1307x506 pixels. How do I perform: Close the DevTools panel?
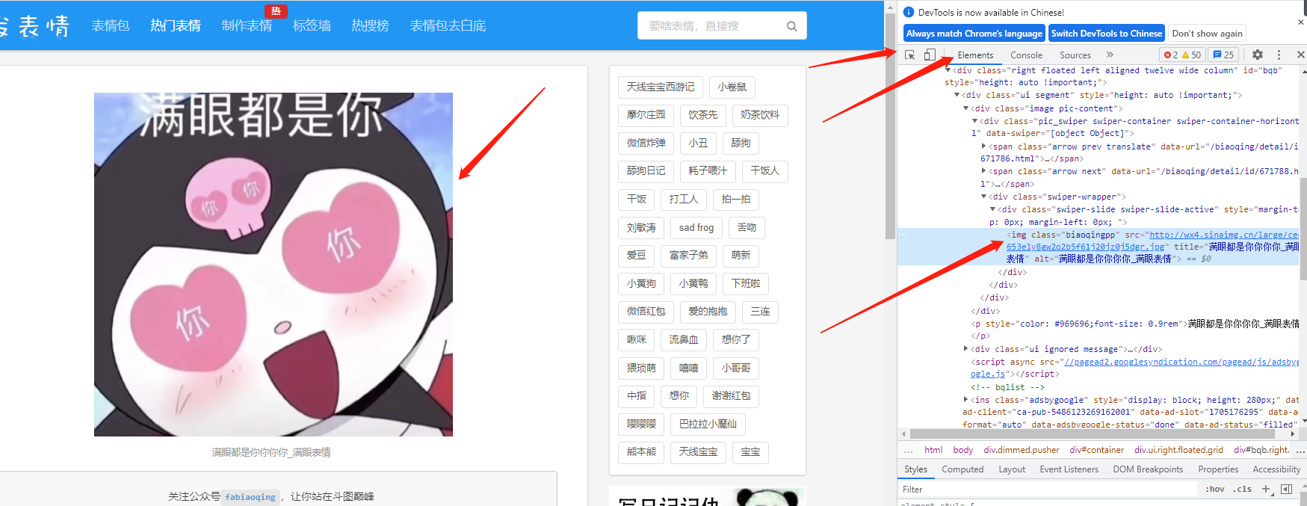click(x=1300, y=55)
